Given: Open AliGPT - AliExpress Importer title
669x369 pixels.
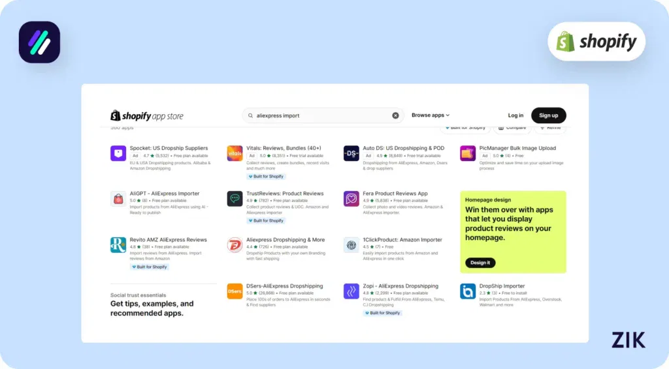Looking at the screenshot, I should pos(165,193).
